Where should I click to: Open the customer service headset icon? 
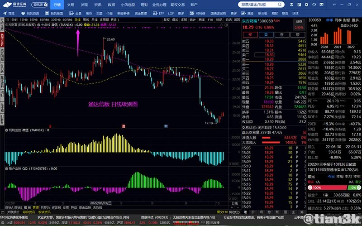tap(314, 5)
